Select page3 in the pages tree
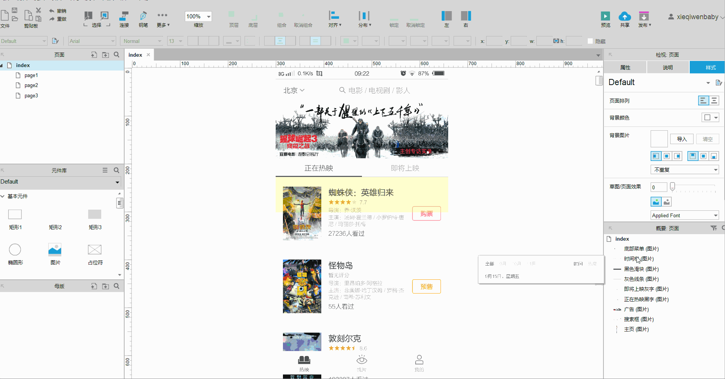 pos(31,95)
